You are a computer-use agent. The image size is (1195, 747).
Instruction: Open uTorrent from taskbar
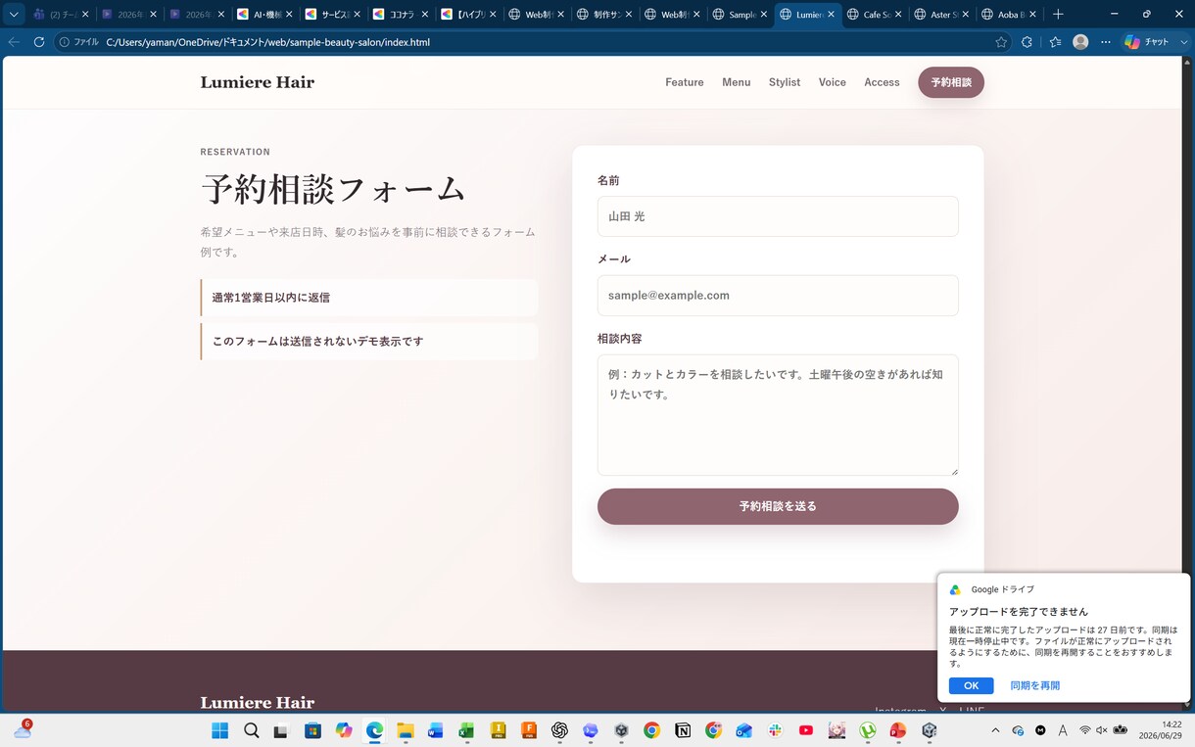click(868, 730)
